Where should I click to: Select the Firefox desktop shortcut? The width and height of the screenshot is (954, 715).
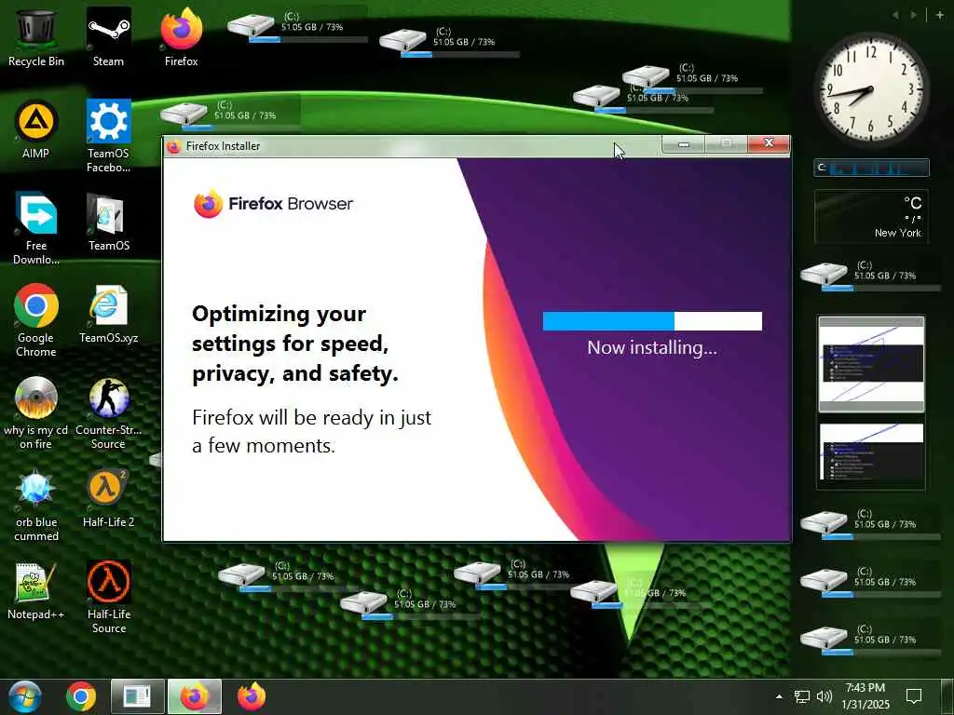tap(182, 36)
